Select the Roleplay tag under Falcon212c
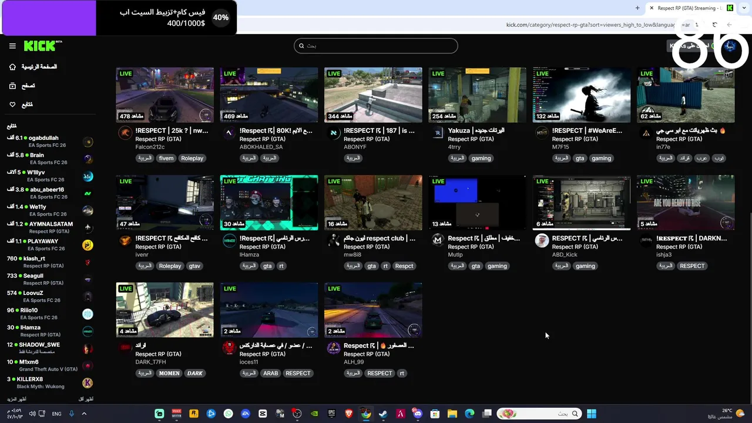This screenshot has height=423, width=752. (x=192, y=158)
